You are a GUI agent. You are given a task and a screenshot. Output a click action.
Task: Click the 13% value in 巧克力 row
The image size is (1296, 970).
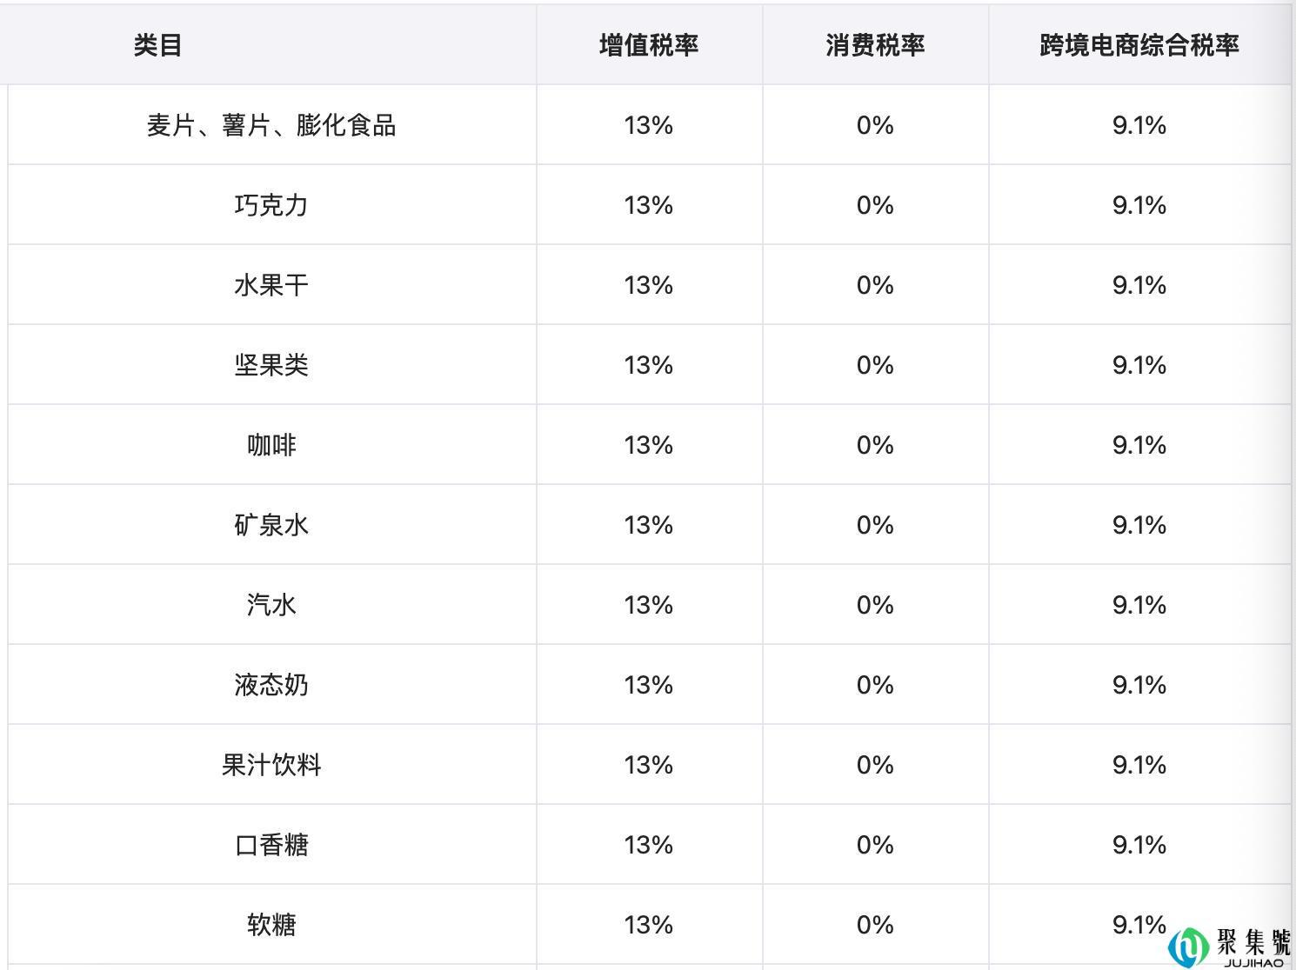pos(649,205)
